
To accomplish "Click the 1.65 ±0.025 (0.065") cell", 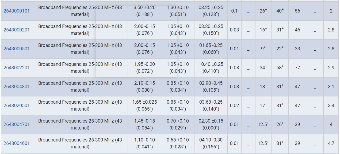I will coord(144,106).
